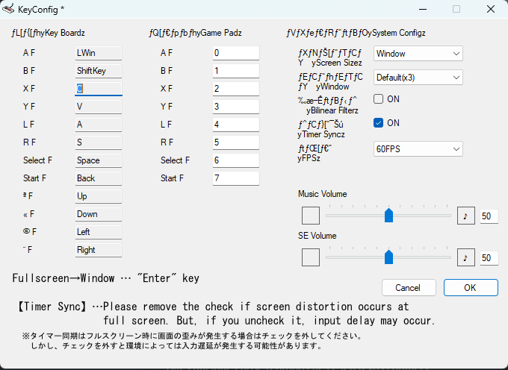Expand the Window size Default(x3) dropdown

coord(418,78)
